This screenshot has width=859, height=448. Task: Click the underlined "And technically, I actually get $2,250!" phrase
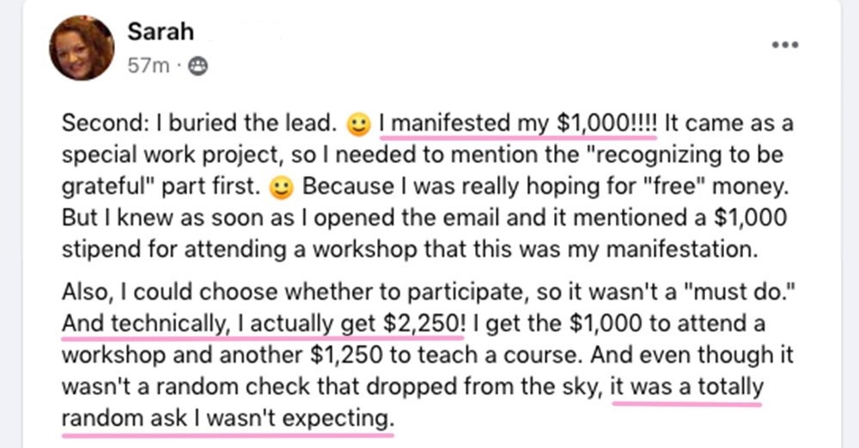[x=263, y=324]
